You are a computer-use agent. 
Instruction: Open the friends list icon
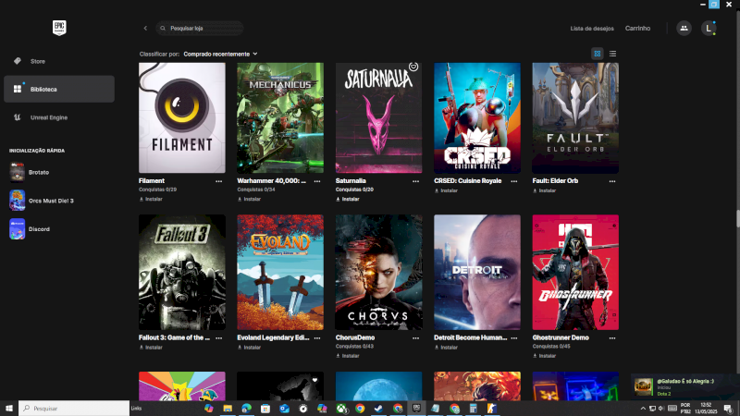[684, 29]
